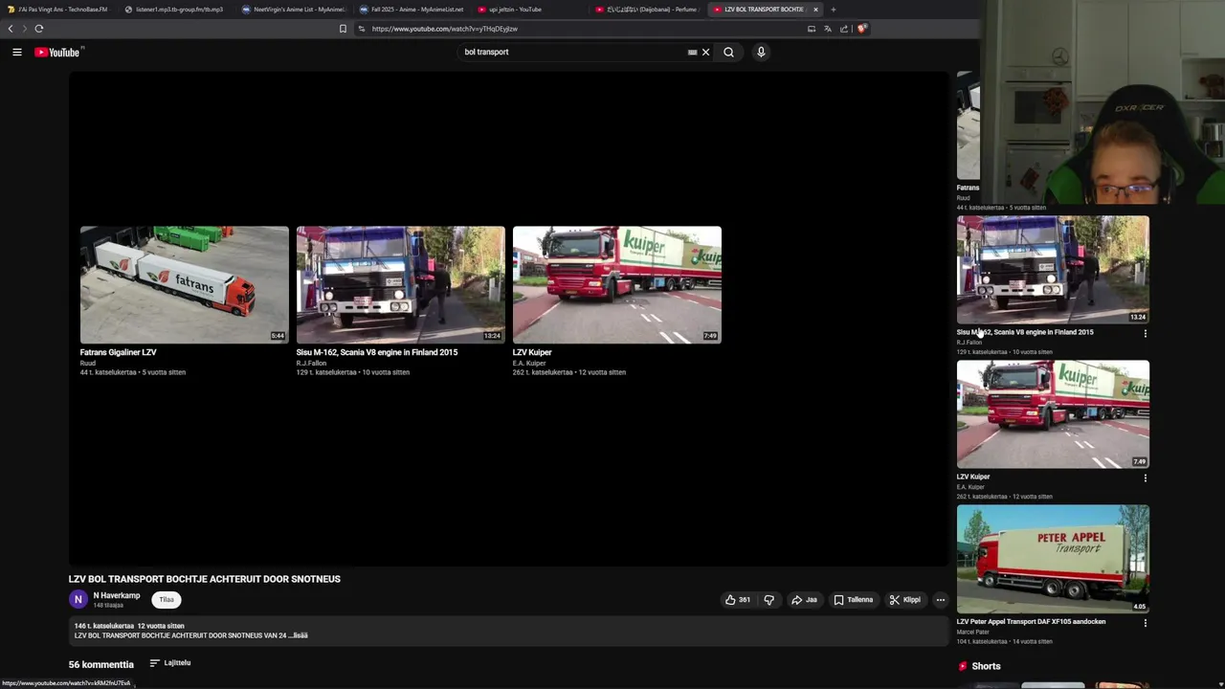Go forward with the browser forward arrow
The image size is (1225, 689).
coord(24,29)
